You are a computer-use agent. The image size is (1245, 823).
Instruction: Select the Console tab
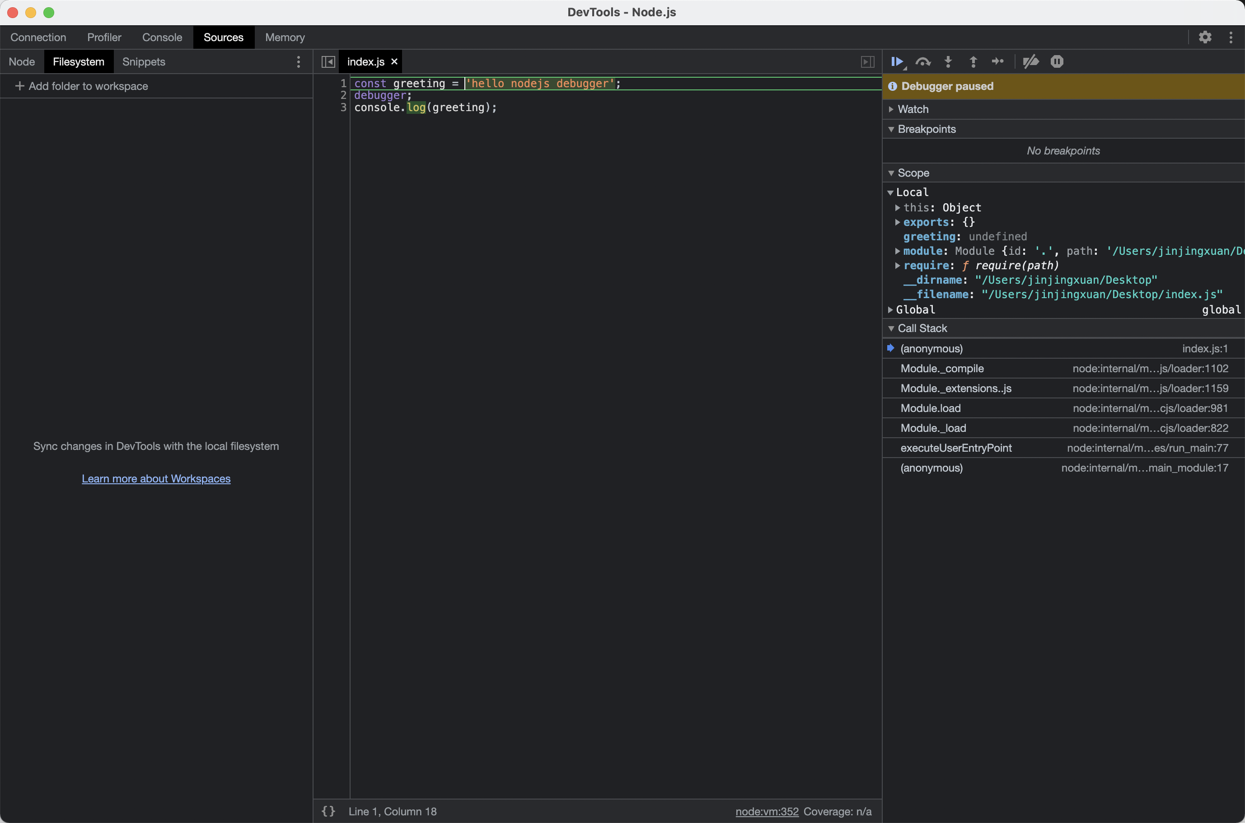(161, 37)
